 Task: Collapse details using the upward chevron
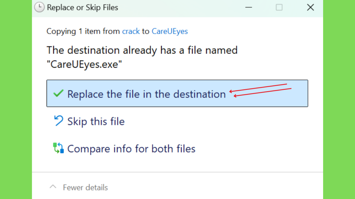click(53, 187)
